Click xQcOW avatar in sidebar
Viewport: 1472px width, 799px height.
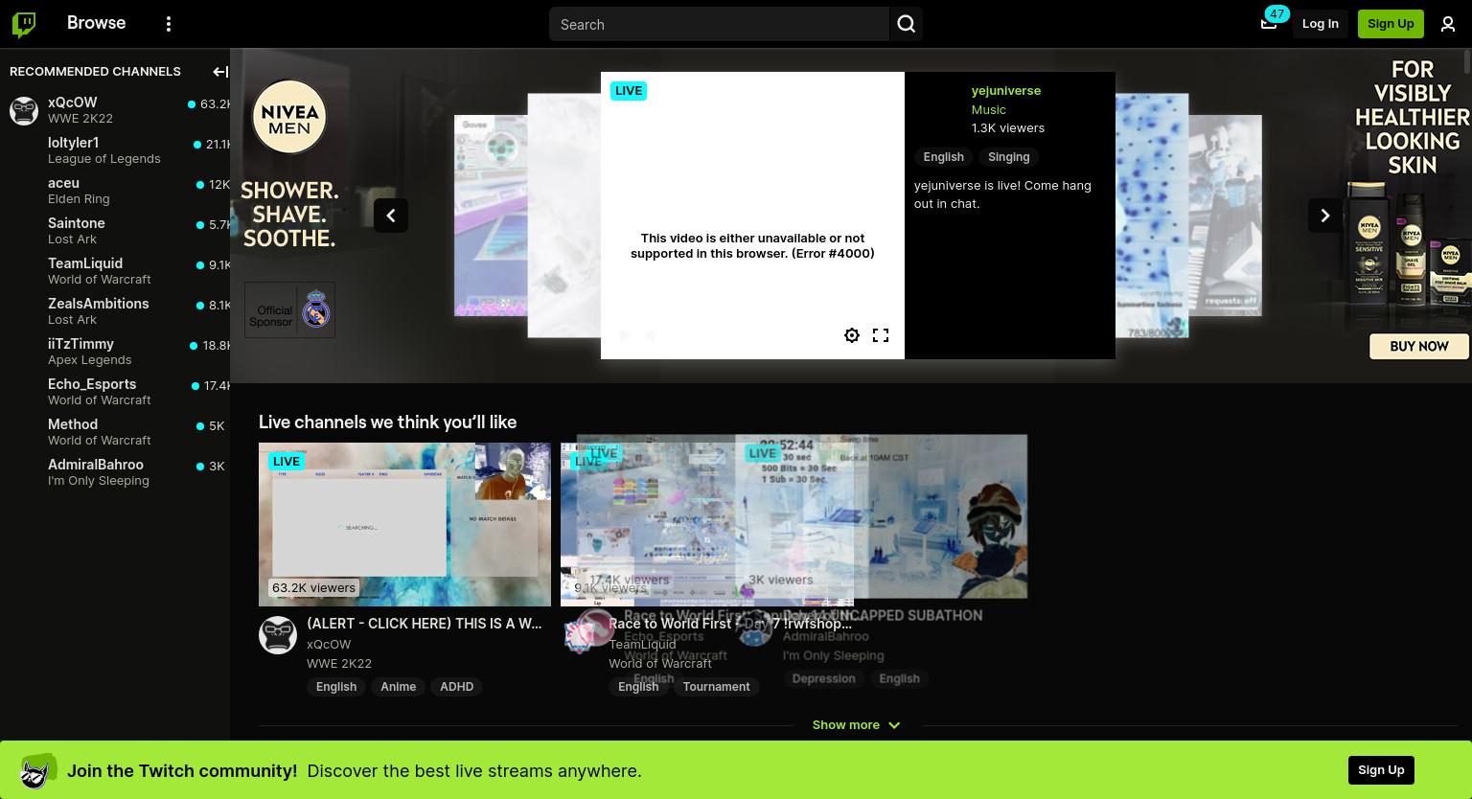[24, 110]
